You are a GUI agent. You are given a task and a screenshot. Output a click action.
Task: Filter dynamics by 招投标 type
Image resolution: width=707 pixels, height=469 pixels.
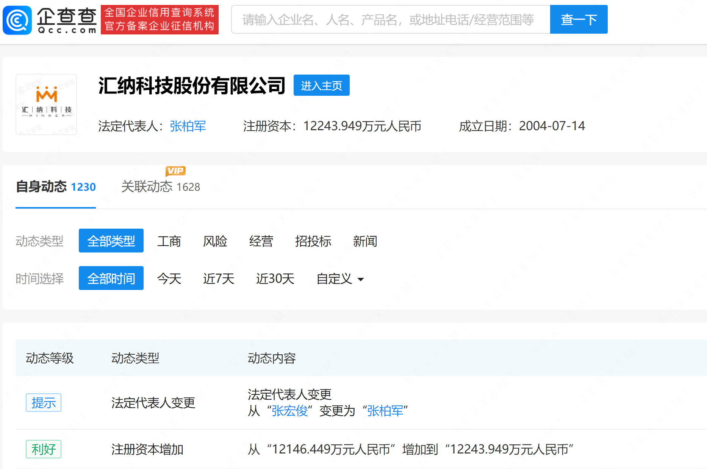(313, 241)
